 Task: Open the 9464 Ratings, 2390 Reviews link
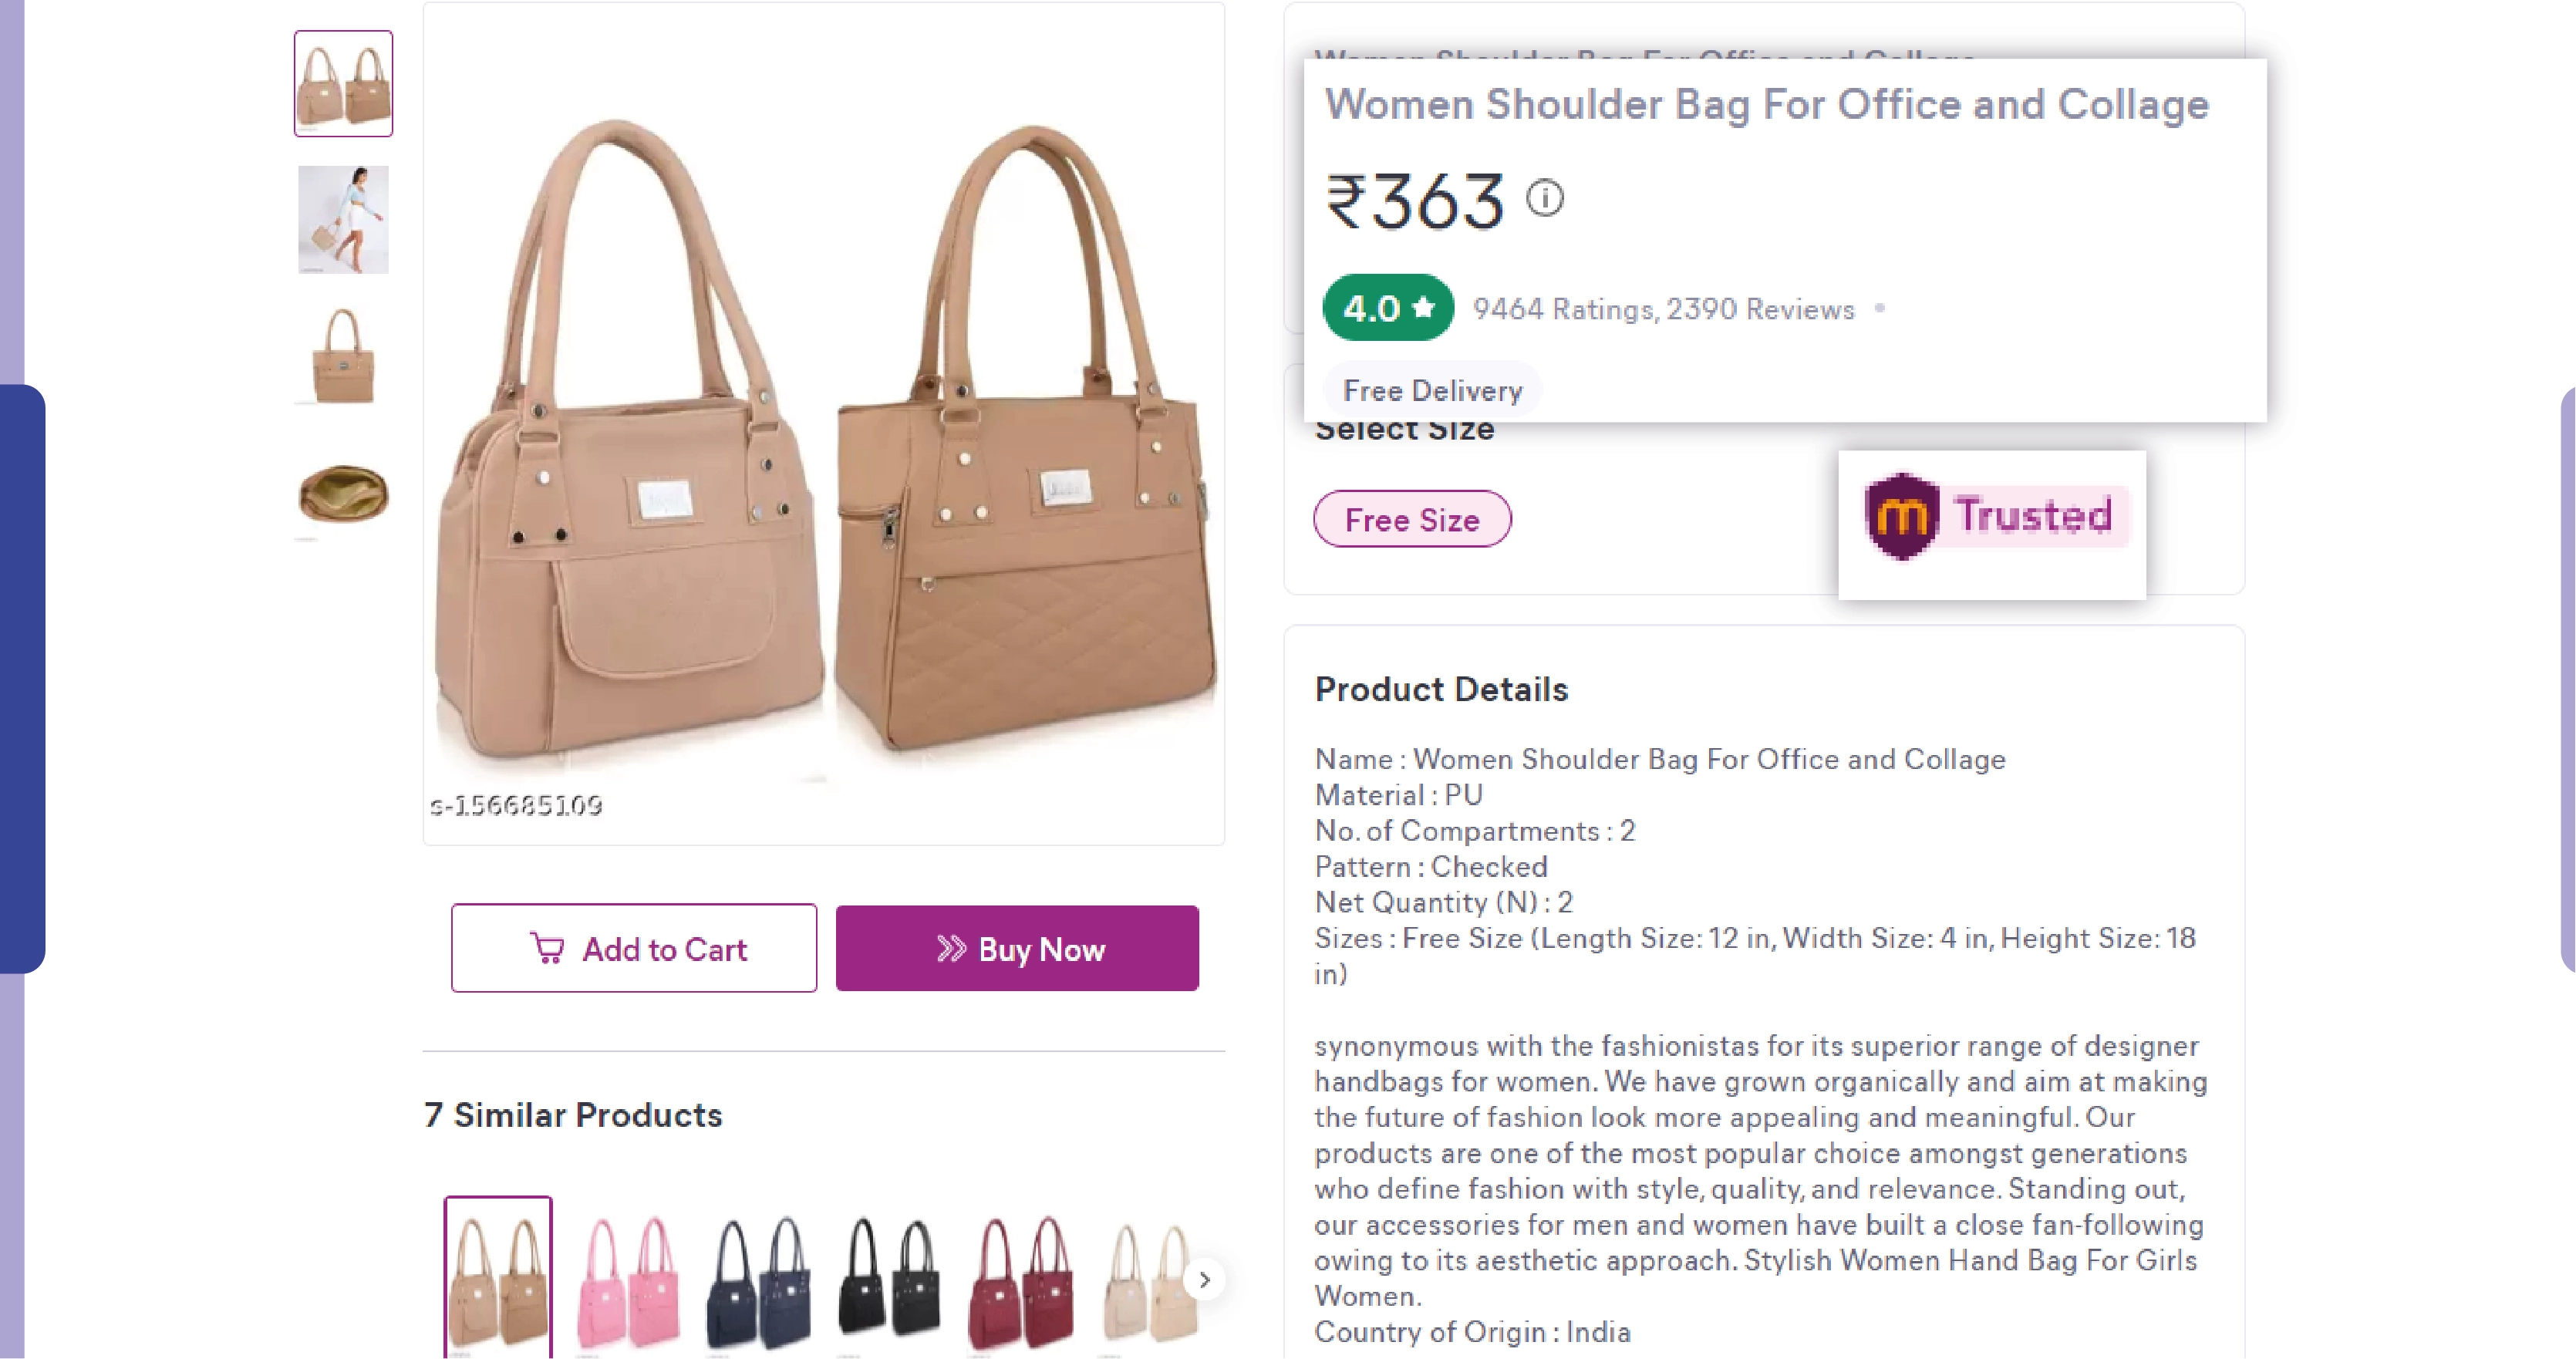(x=1663, y=310)
